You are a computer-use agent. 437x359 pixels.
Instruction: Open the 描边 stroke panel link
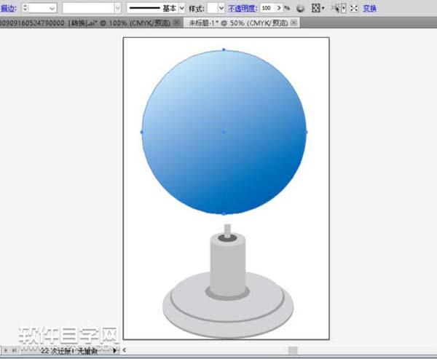coord(8,8)
